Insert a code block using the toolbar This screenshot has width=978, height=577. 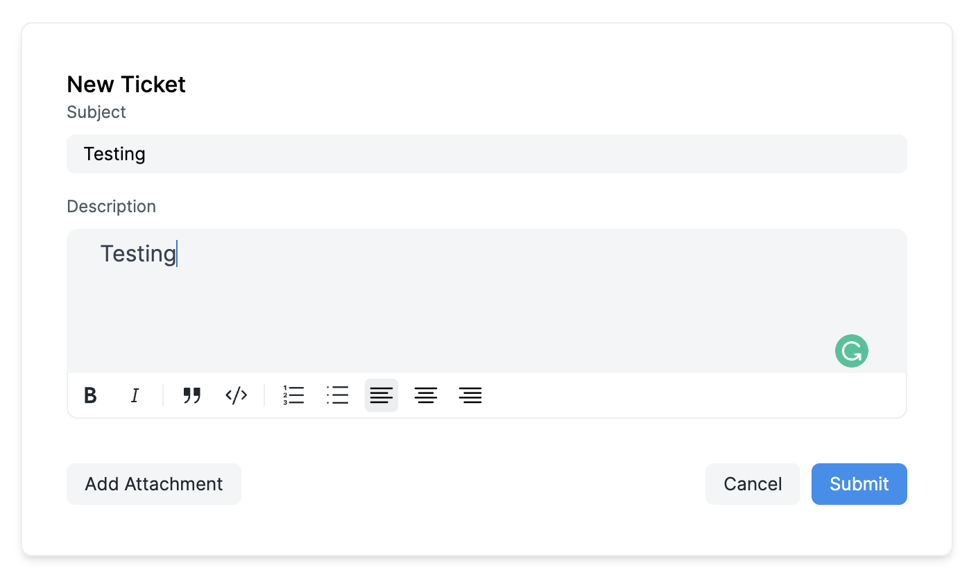tap(236, 395)
